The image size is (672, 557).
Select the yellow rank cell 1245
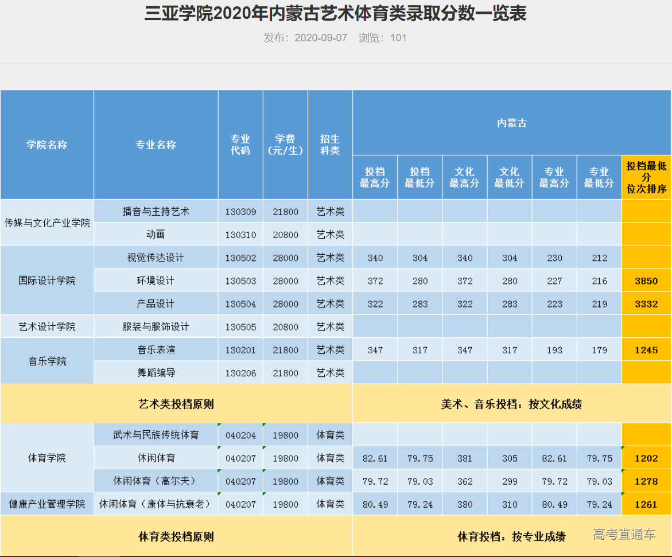point(646,350)
